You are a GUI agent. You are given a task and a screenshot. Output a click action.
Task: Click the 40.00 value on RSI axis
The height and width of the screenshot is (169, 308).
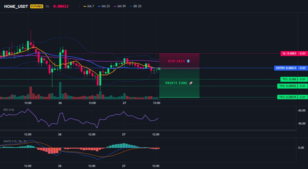point(302,123)
